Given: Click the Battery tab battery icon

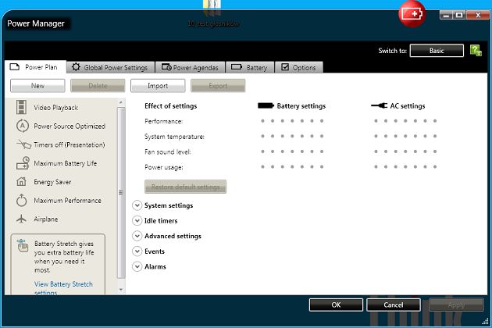Looking at the screenshot, I should click(237, 67).
